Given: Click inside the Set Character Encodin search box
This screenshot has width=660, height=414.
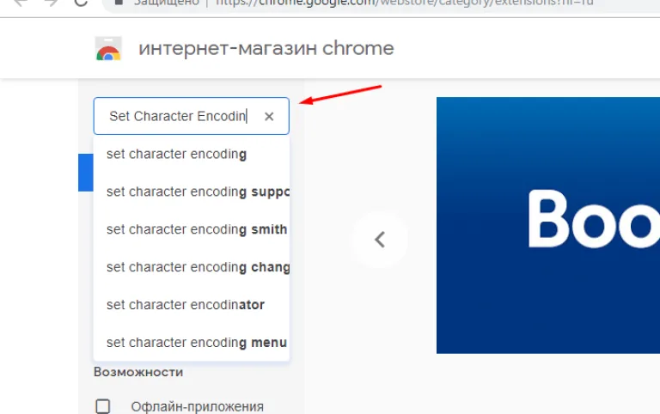Looking at the screenshot, I should pyautogui.click(x=191, y=116).
